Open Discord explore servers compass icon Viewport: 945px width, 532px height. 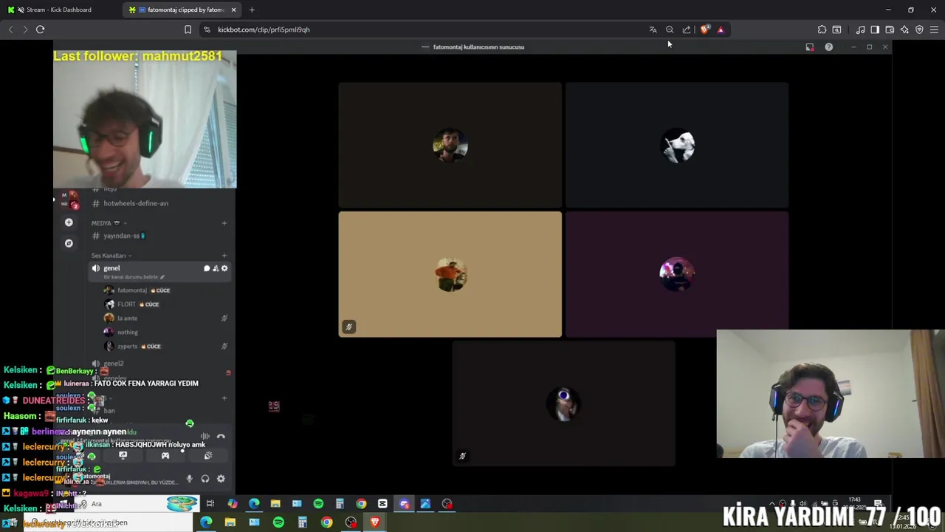click(x=69, y=243)
